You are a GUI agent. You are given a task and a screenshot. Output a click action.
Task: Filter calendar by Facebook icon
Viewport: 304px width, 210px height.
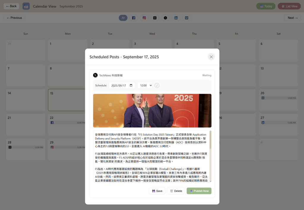click(134, 18)
